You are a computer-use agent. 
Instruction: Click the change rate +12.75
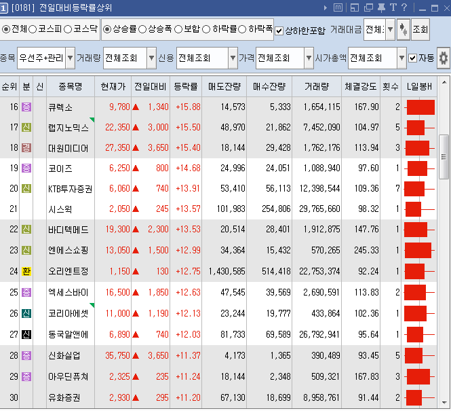click(188, 271)
